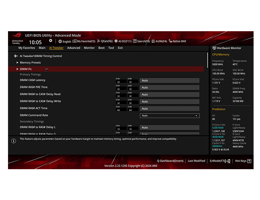Click Q-Dashboard(Insert) at the bottom

point(170,161)
